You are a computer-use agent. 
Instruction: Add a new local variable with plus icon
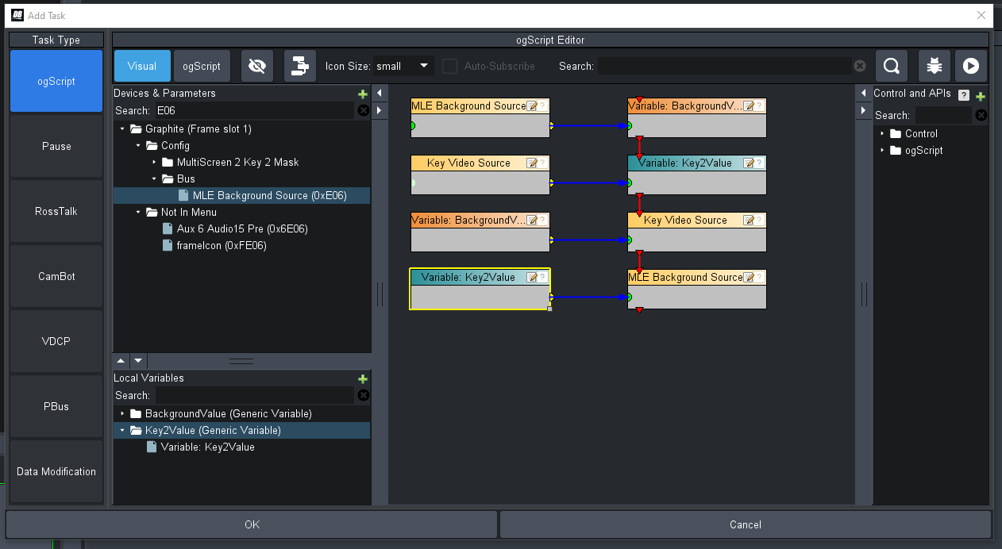363,378
